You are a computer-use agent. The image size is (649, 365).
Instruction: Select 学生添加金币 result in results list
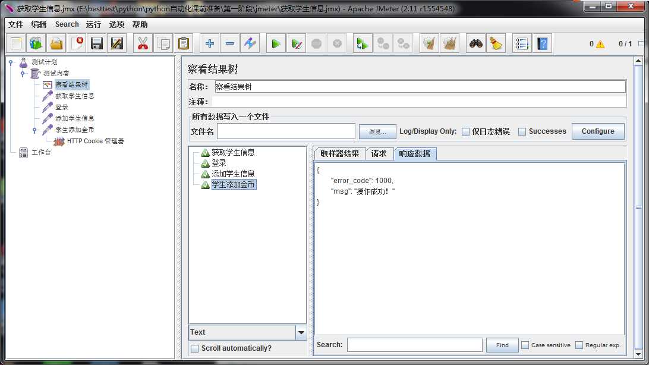coord(234,184)
